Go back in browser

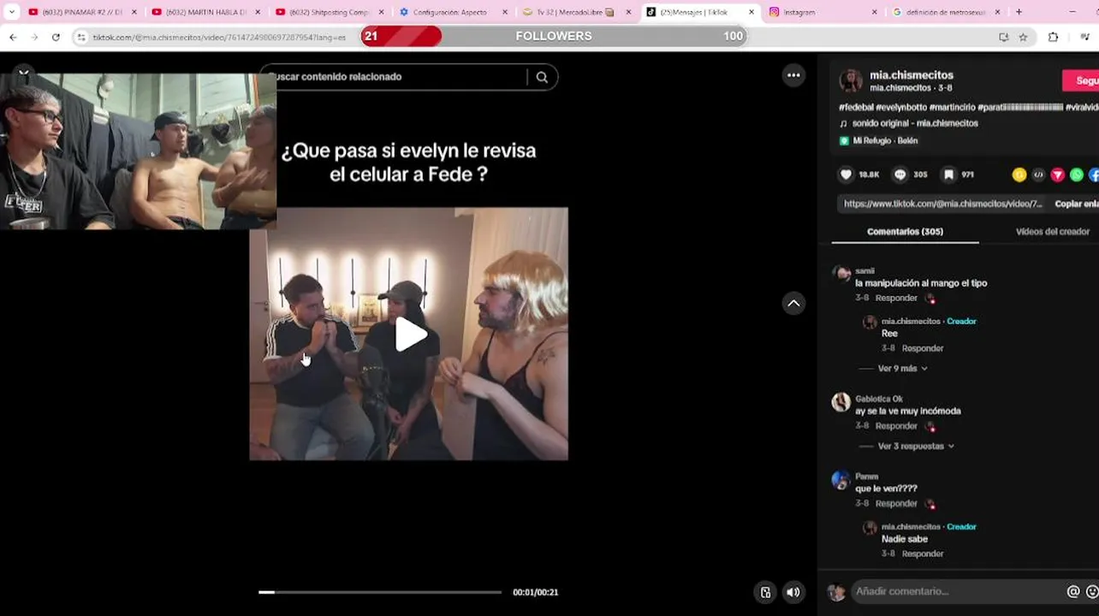(13, 37)
